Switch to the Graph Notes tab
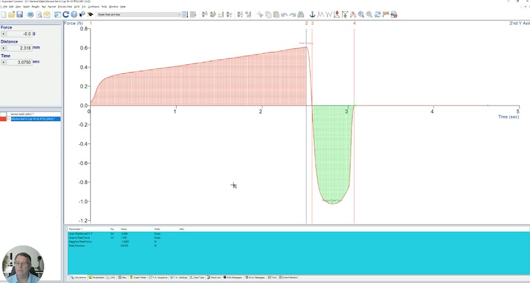This screenshot has height=283, width=530. tap(139, 277)
